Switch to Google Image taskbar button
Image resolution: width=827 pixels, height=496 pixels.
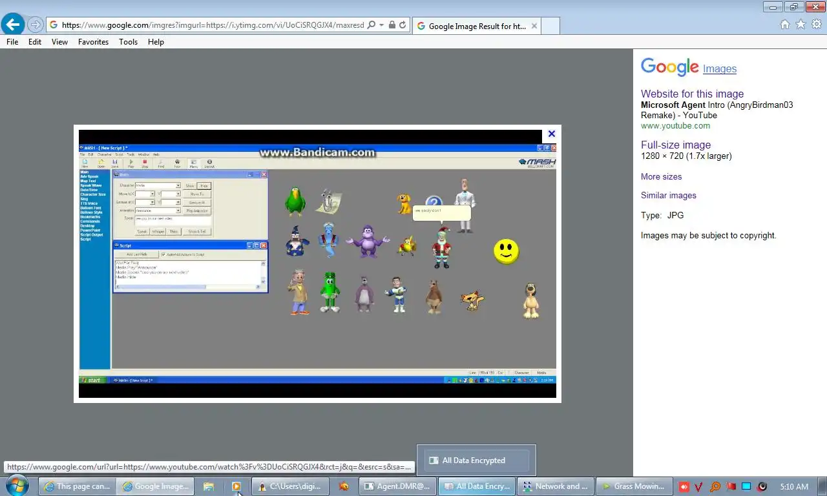(155, 486)
